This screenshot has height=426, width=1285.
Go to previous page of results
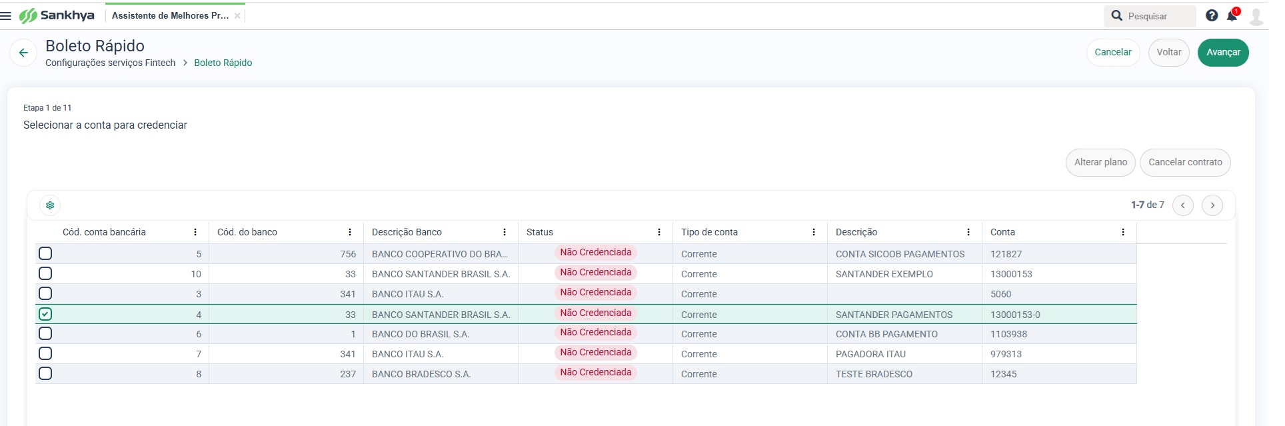tap(1183, 205)
